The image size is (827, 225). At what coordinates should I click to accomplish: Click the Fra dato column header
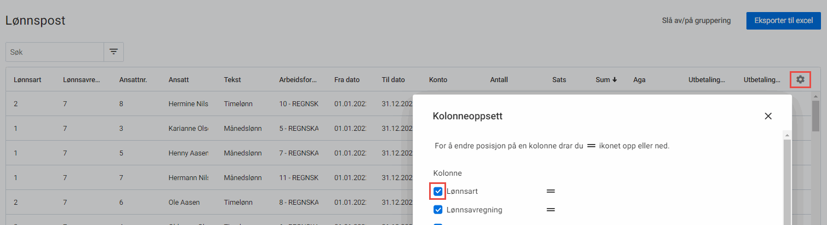[347, 80]
